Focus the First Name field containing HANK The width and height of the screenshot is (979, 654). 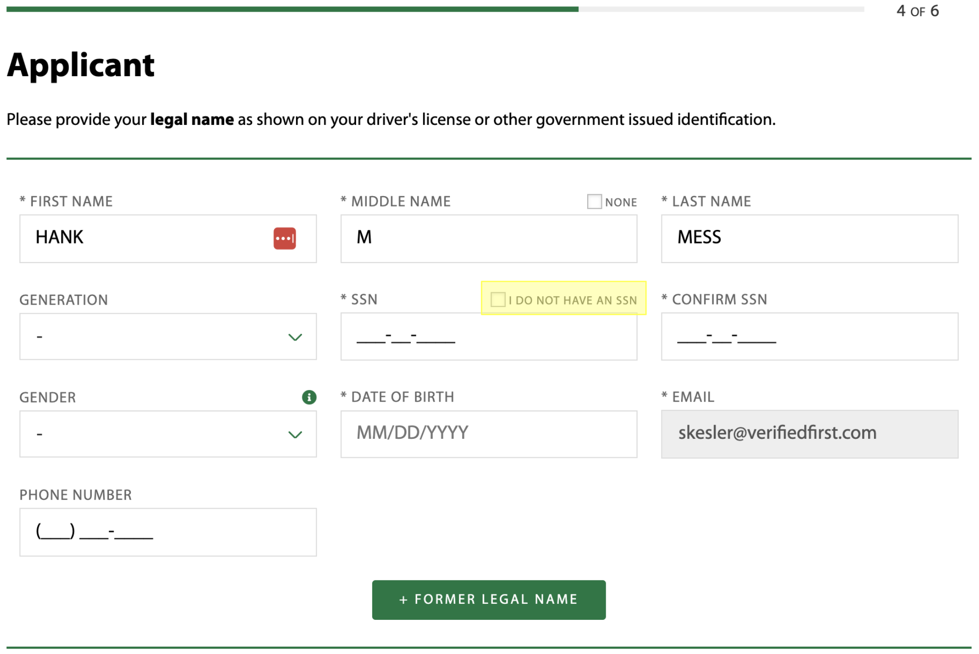(168, 239)
